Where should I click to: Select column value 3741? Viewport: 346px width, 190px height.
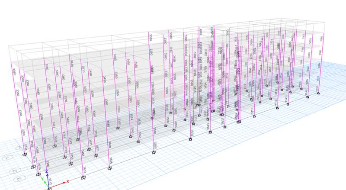pos(64,135)
